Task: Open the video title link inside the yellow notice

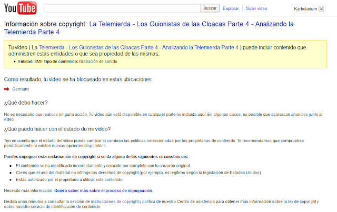Action: 135,47
